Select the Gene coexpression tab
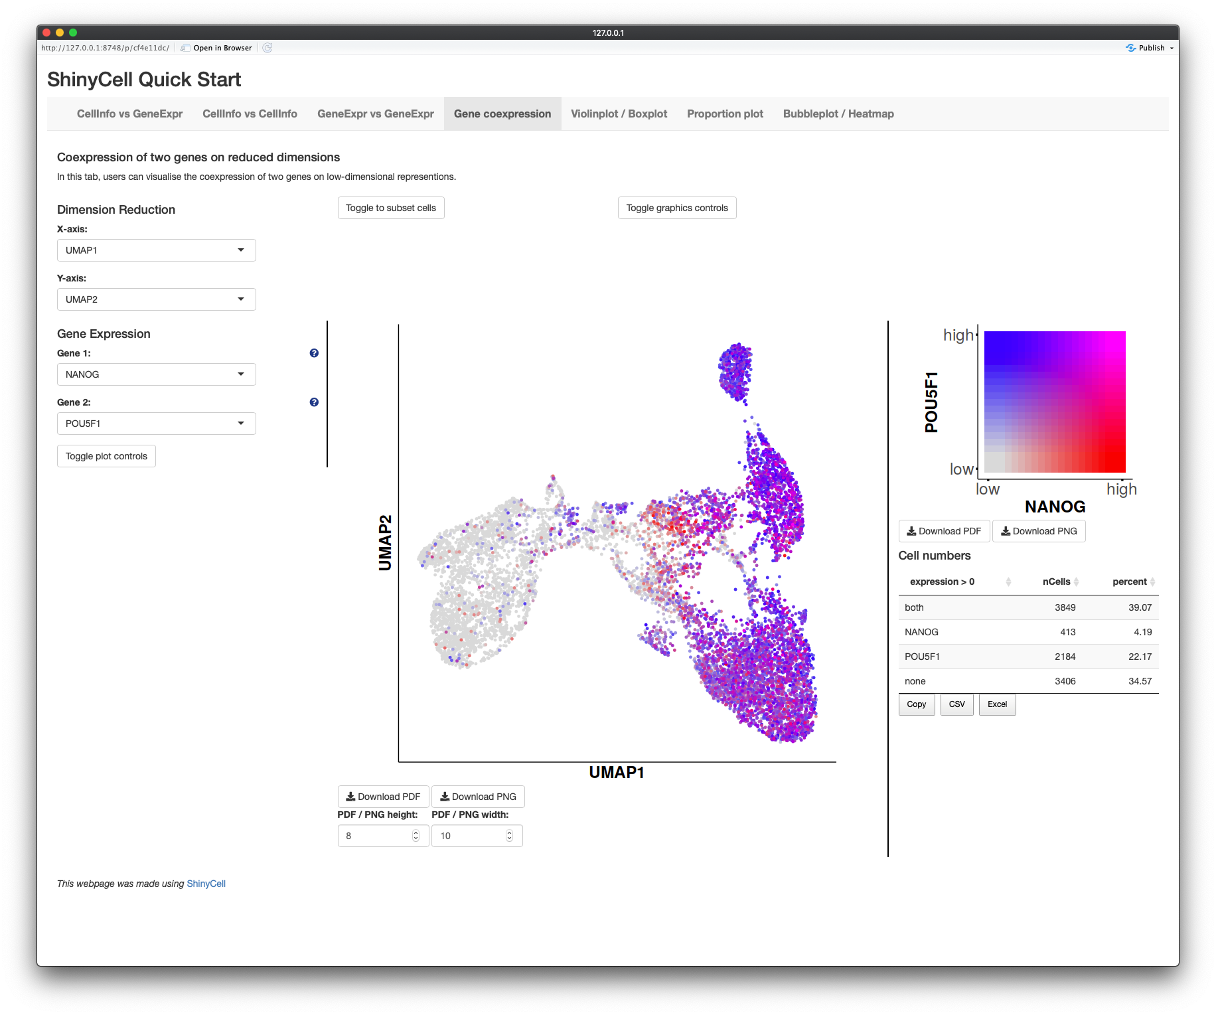Screen dimensions: 1216x1015 [502, 114]
